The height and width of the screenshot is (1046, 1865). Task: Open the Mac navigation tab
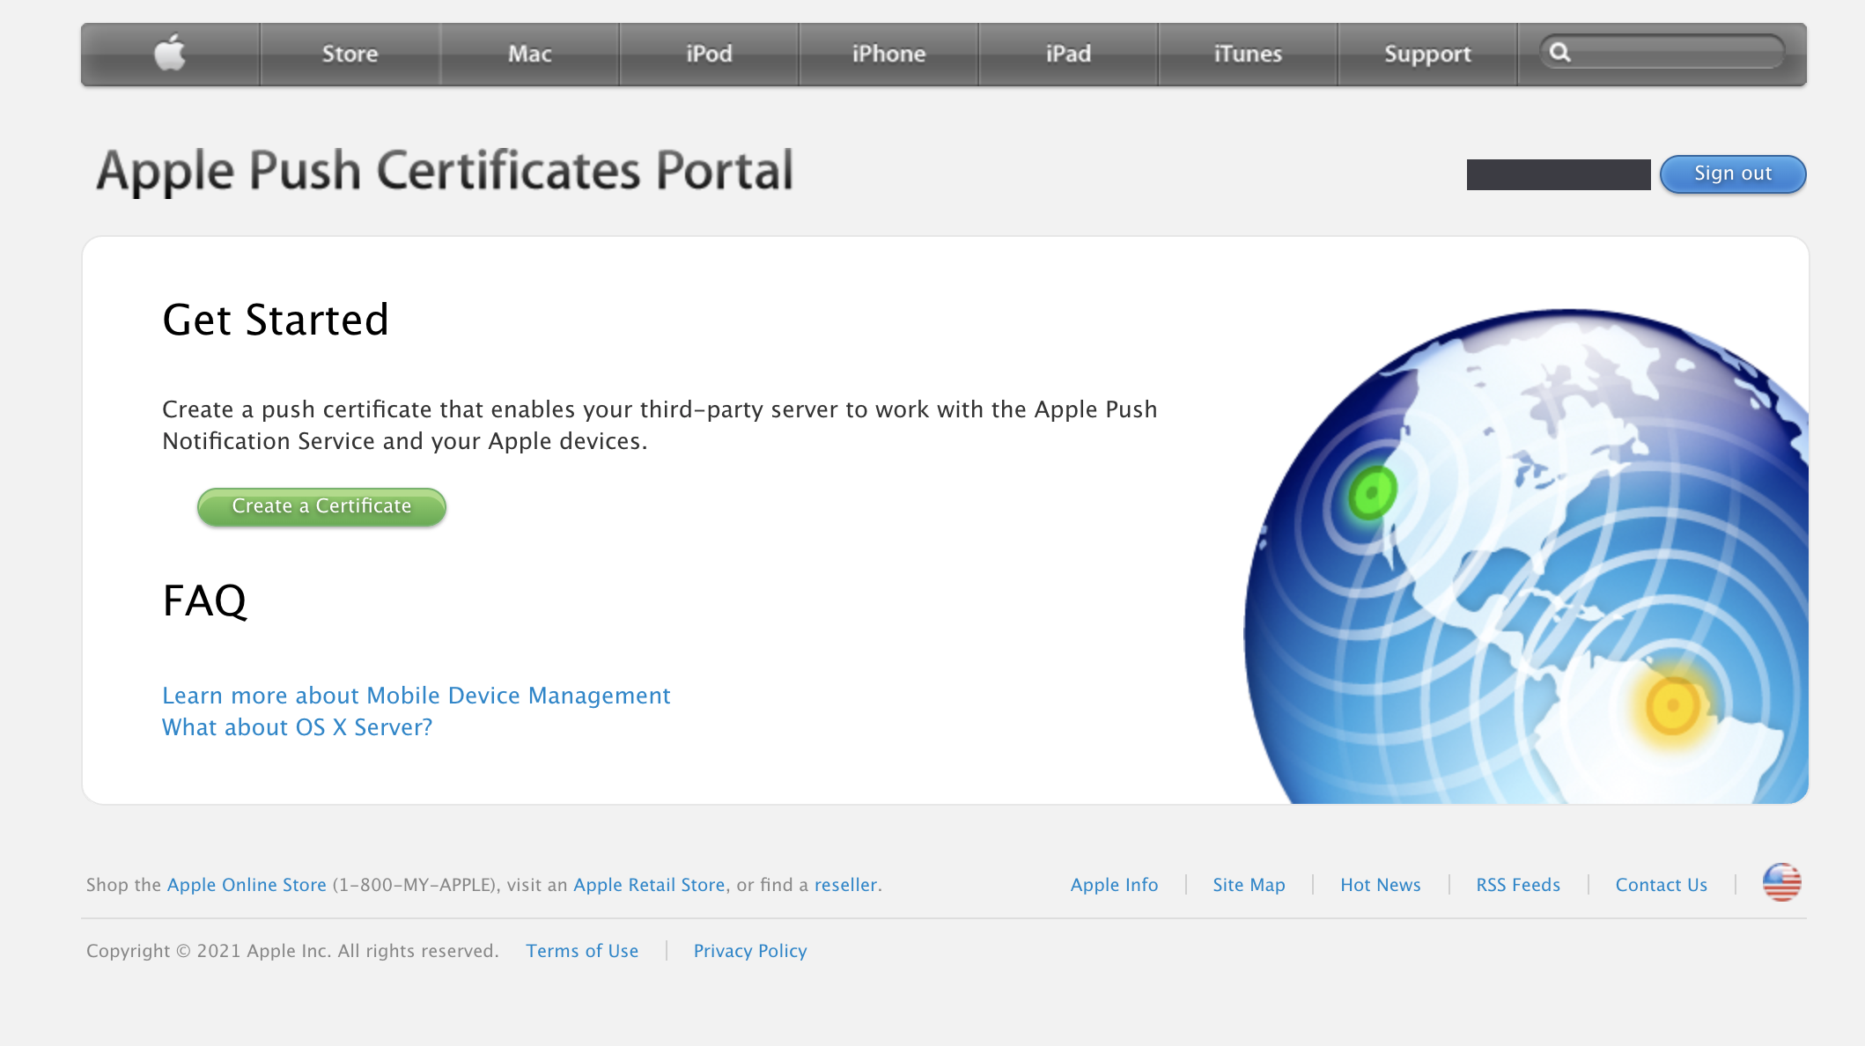tap(529, 55)
